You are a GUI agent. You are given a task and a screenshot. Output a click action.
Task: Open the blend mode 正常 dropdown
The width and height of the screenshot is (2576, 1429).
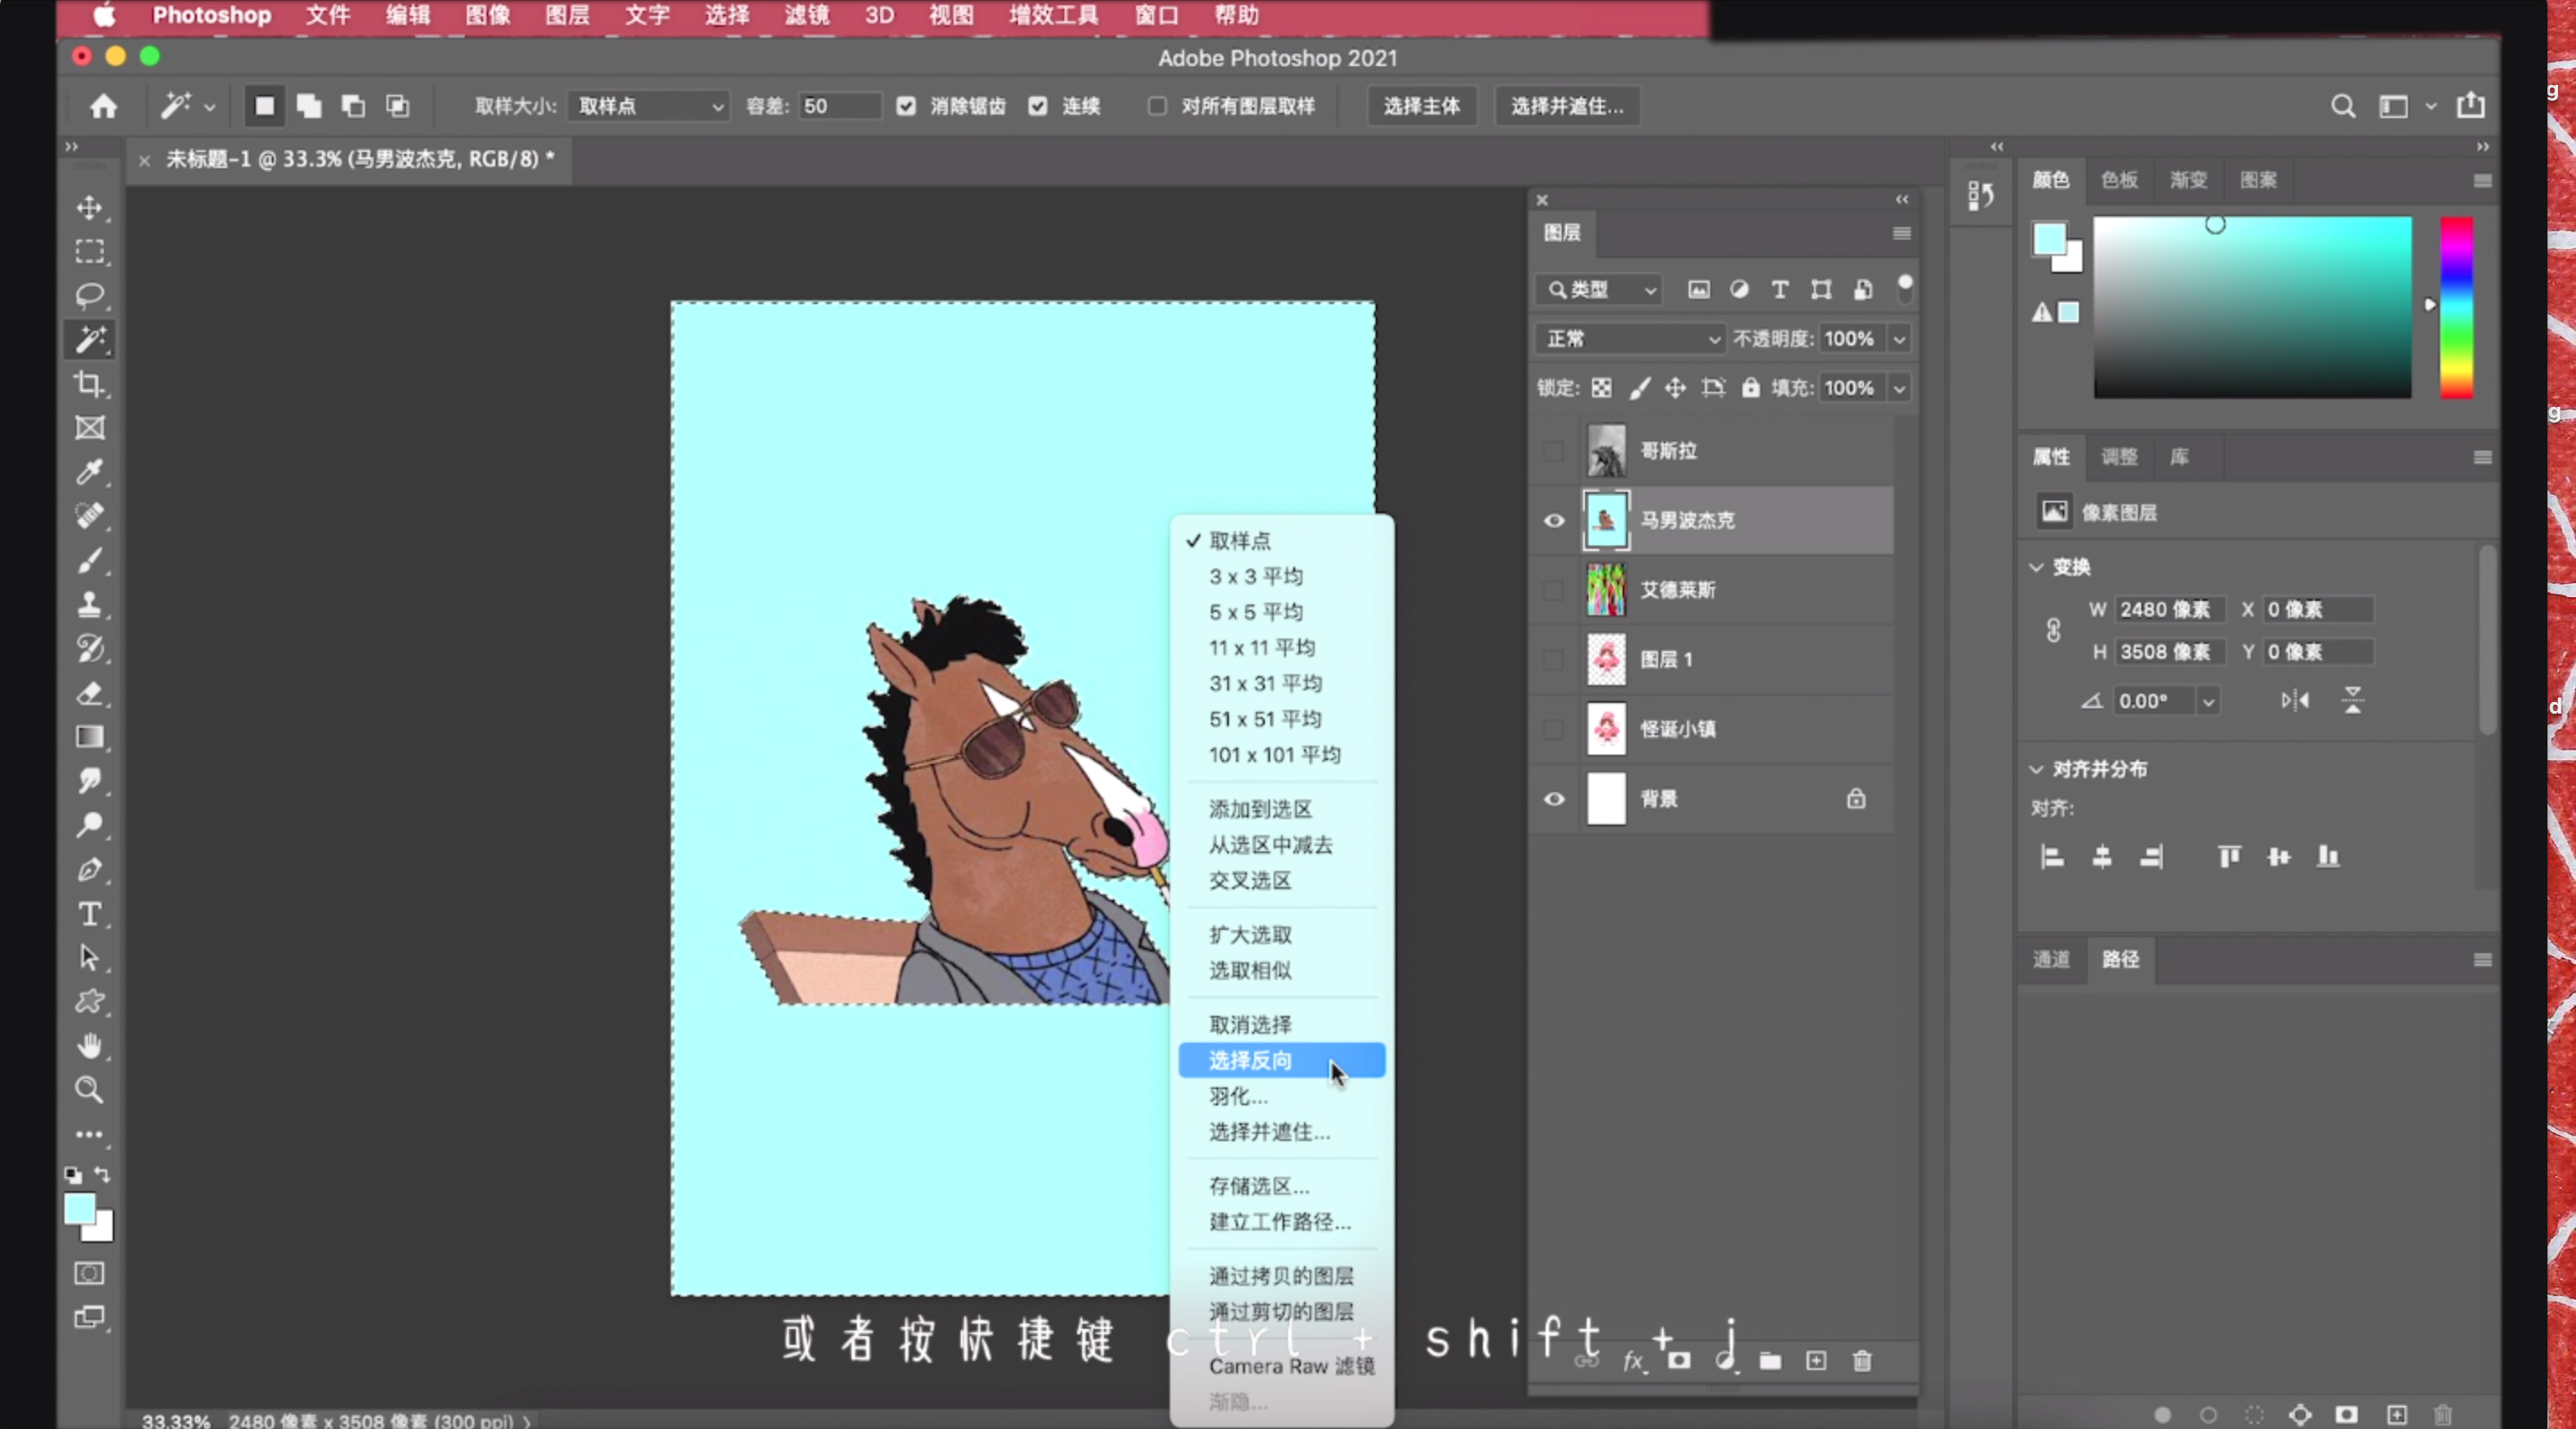[x=1628, y=339]
